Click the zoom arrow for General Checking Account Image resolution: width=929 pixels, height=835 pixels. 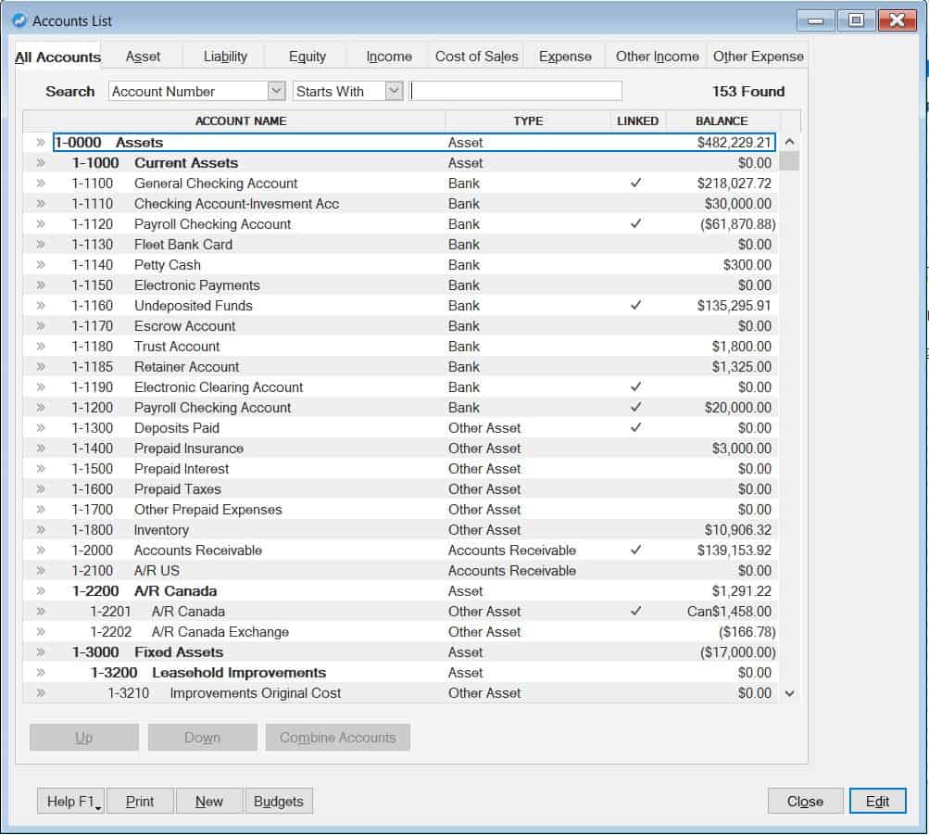click(40, 183)
